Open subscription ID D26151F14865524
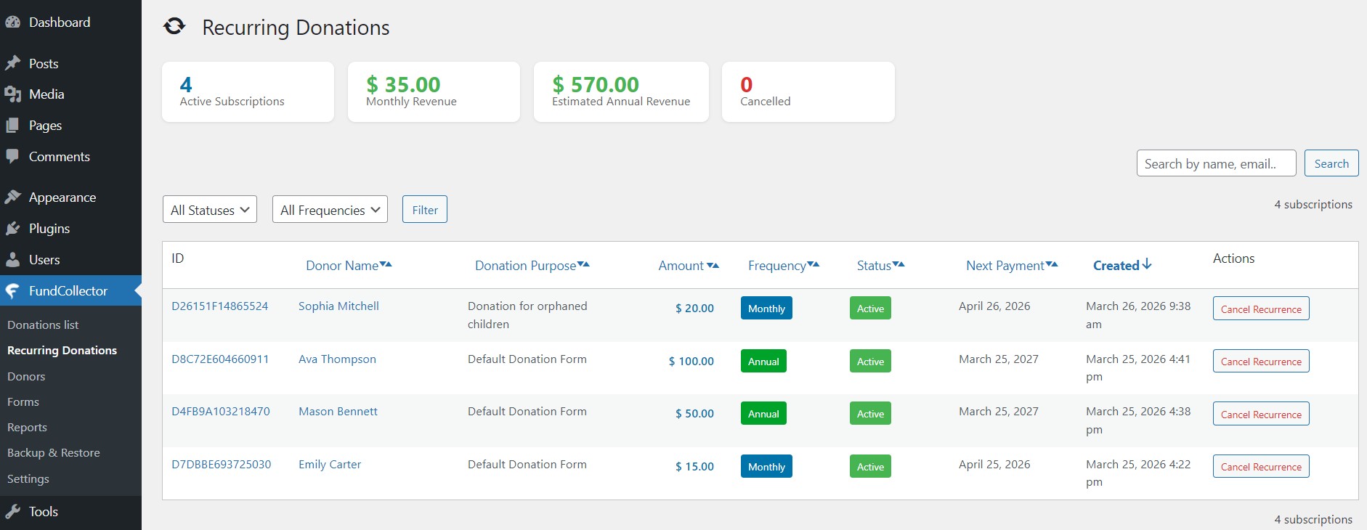This screenshot has width=1367, height=530. (220, 306)
